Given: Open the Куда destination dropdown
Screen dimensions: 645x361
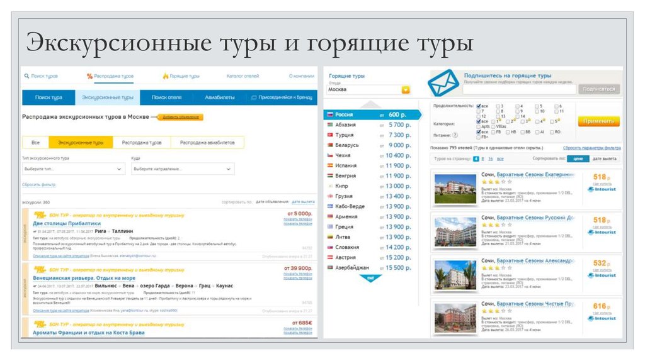Looking at the screenshot, I should (x=183, y=169).
